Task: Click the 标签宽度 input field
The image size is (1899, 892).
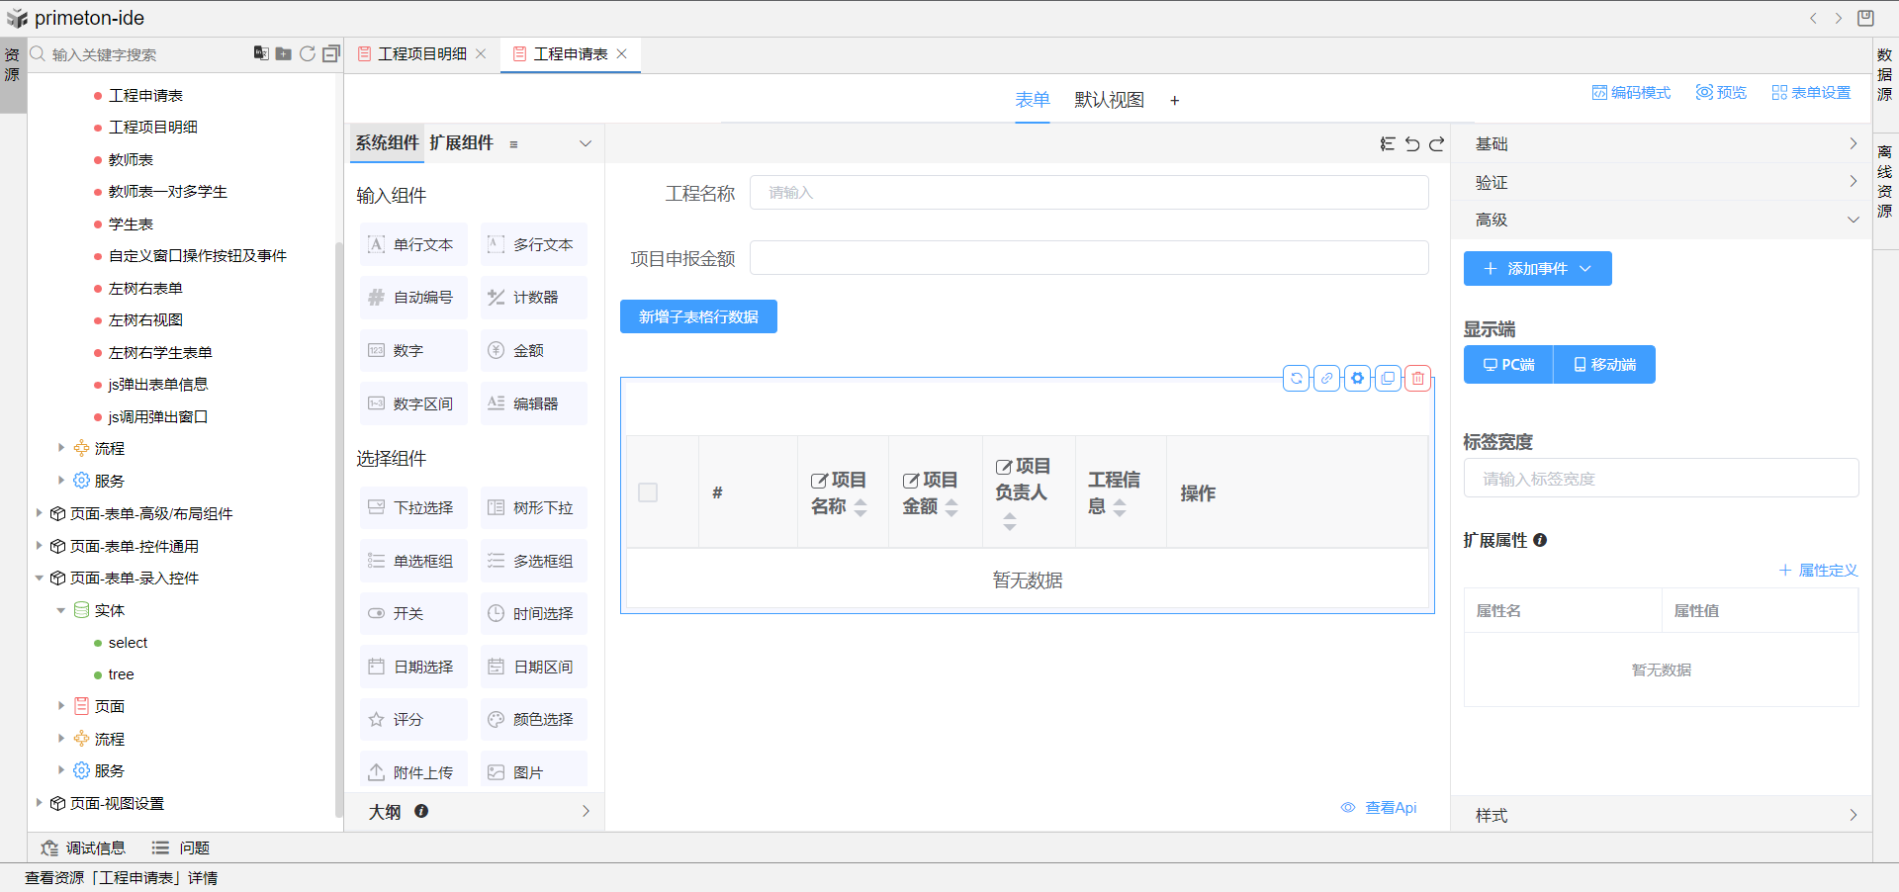Action: (x=1661, y=479)
